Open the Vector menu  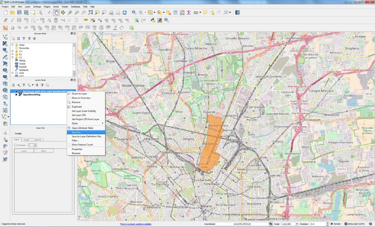click(57, 6)
